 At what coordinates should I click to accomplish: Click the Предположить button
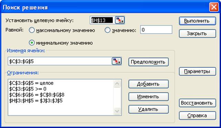(x=148, y=62)
